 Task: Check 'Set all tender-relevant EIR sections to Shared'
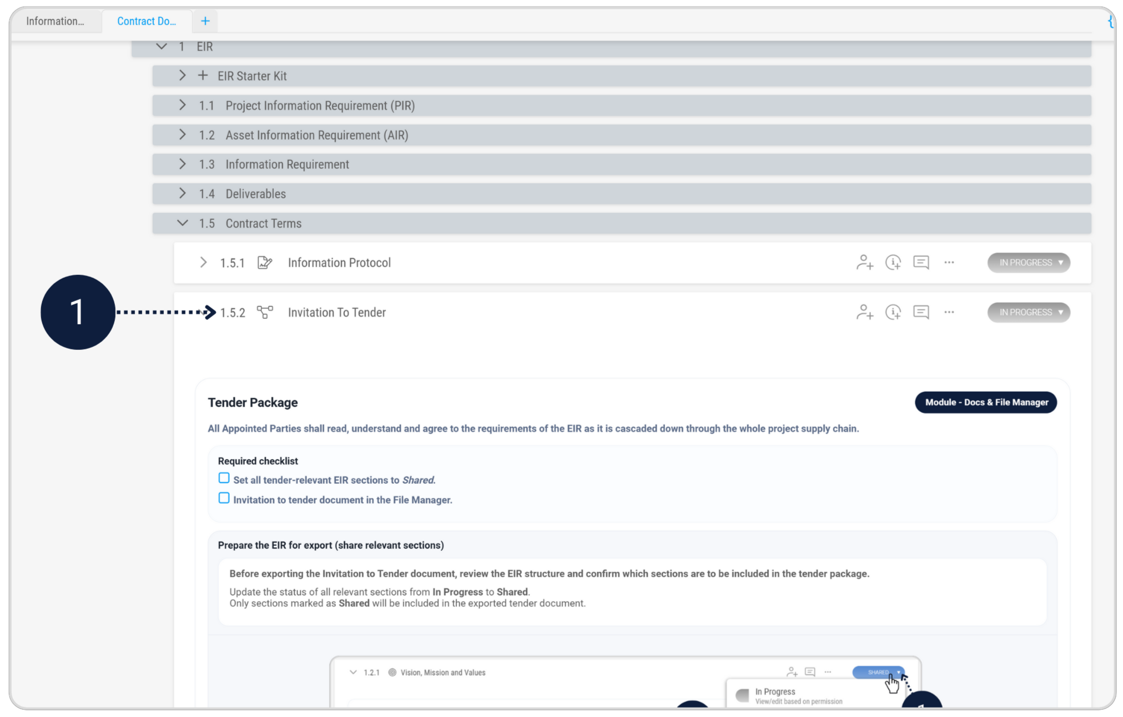click(224, 478)
